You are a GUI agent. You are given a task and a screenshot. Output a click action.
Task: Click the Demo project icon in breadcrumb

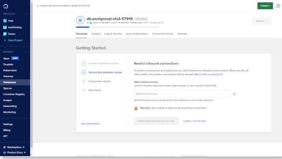[90, 23]
